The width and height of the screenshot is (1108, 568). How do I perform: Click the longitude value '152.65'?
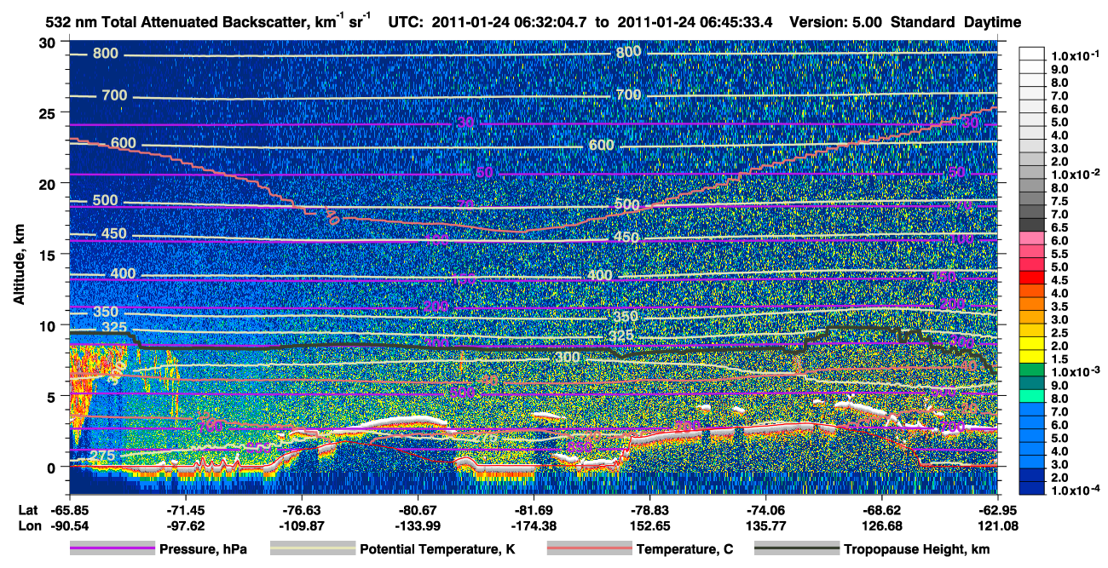click(650, 525)
